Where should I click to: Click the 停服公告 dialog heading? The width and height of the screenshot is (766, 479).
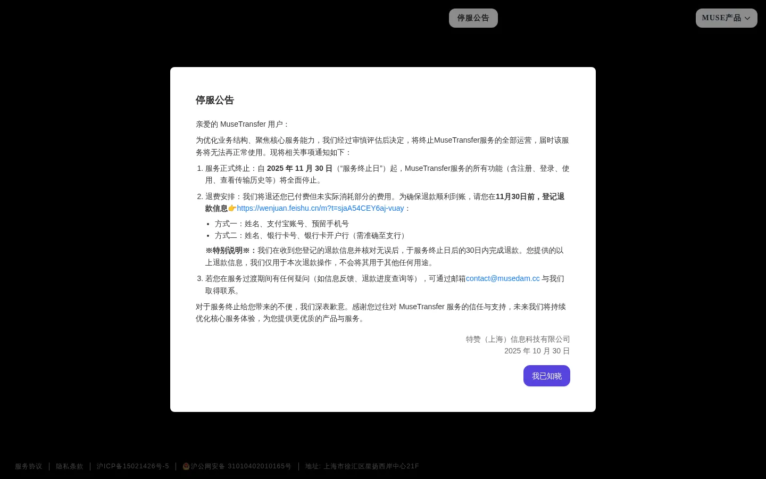click(x=215, y=101)
